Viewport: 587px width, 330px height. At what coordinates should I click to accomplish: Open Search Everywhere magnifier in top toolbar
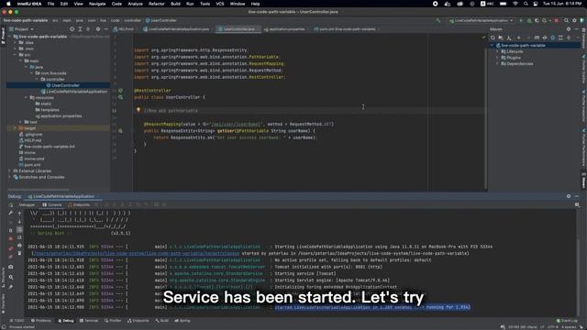pos(567,20)
